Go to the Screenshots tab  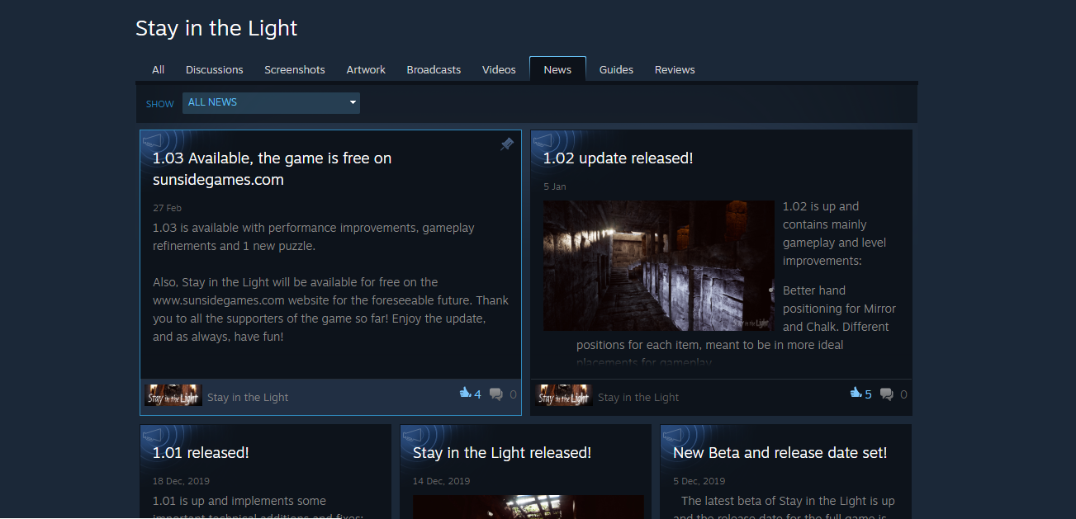pyautogui.click(x=295, y=69)
